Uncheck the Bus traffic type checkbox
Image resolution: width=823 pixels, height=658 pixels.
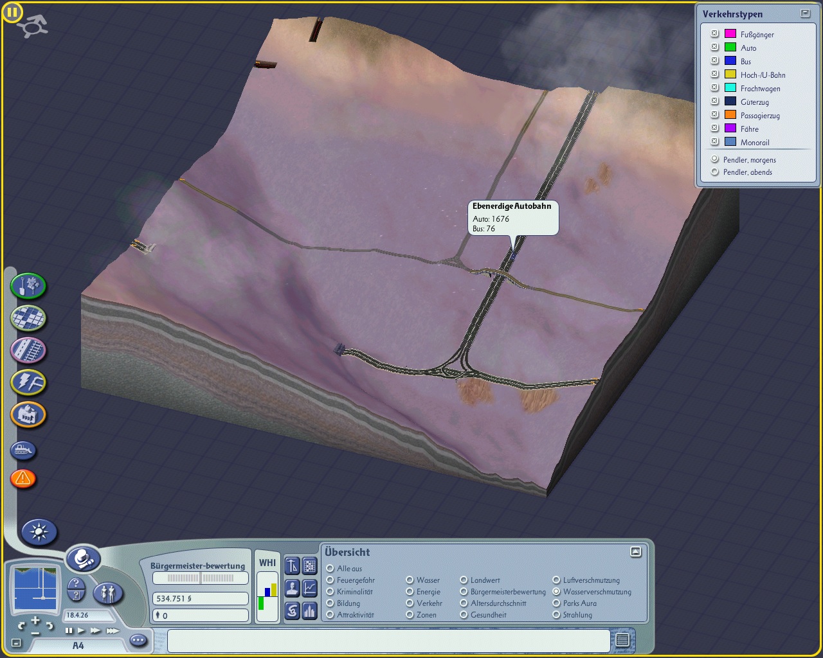[x=714, y=60]
